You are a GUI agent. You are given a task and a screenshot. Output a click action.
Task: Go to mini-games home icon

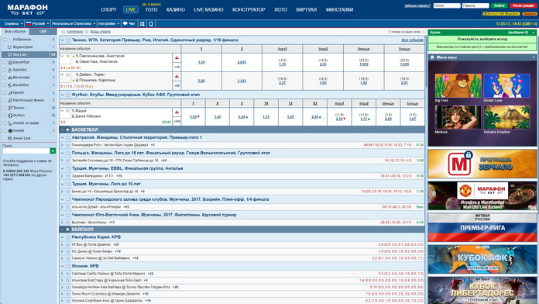point(432,57)
